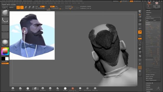Select the Move transform icon in top shelf
163x92 pixels.
pos(26,7)
